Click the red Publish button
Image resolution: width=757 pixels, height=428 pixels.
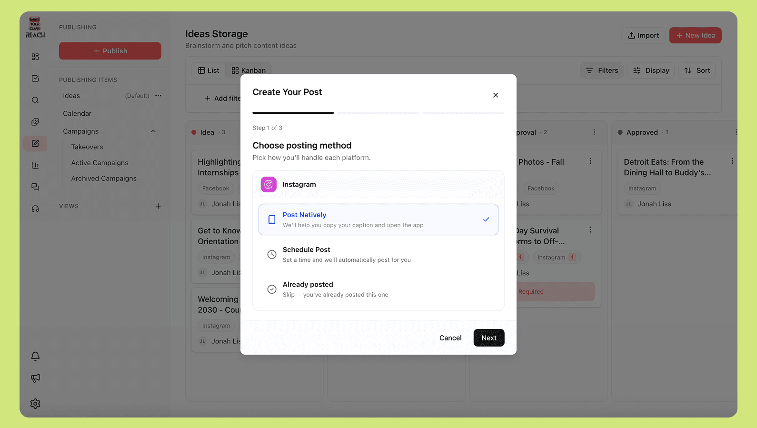click(110, 51)
